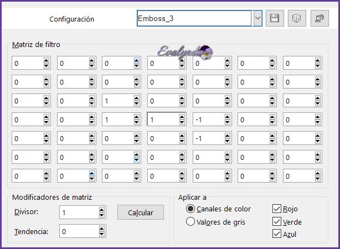Click the save preset floppy disk icon

click(274, 18)
